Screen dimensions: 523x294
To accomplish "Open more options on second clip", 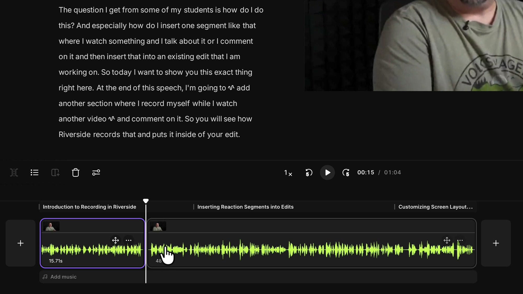I will tap(460, 240).
